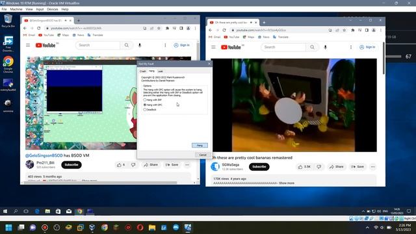Viewport: 416px width, 234px height.
Task: Open the VirtualBox Machine menu
Action: coord(16,9)
